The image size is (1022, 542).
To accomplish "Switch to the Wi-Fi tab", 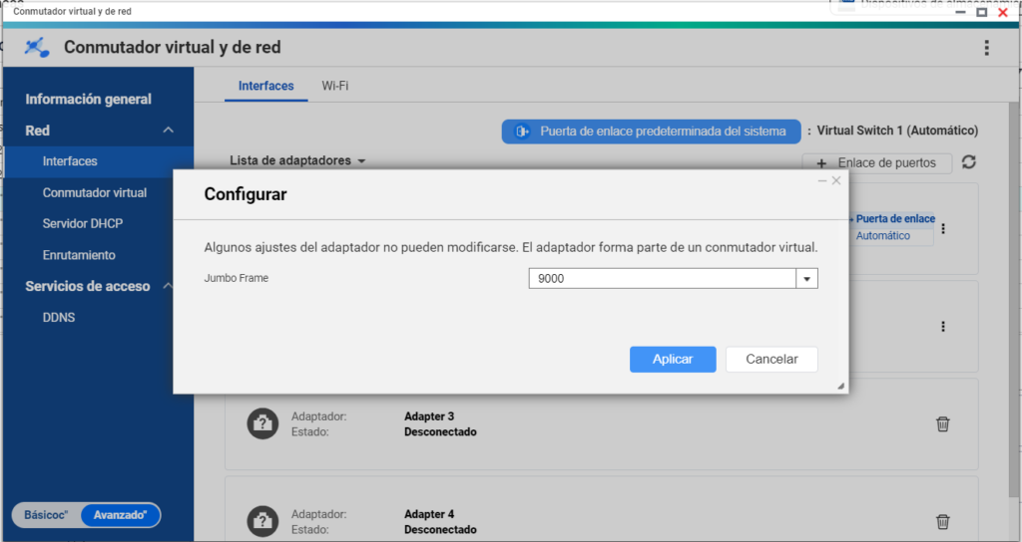I will 334,86.
